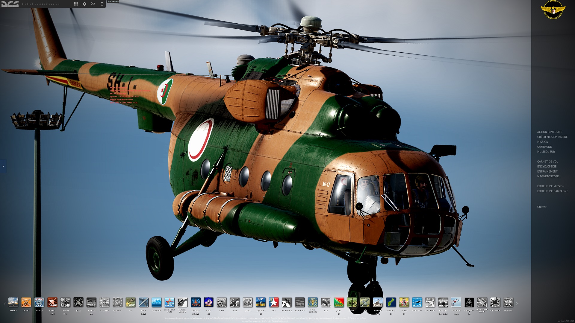Open the ENCYCLOPÉDIE entry
575x323 pixels.
547,166
